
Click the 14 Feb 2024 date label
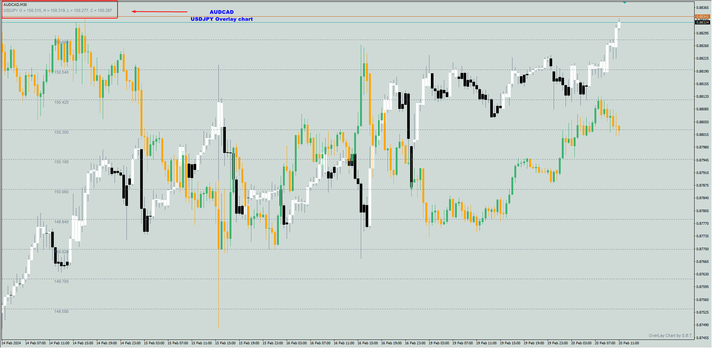[11, 343]
